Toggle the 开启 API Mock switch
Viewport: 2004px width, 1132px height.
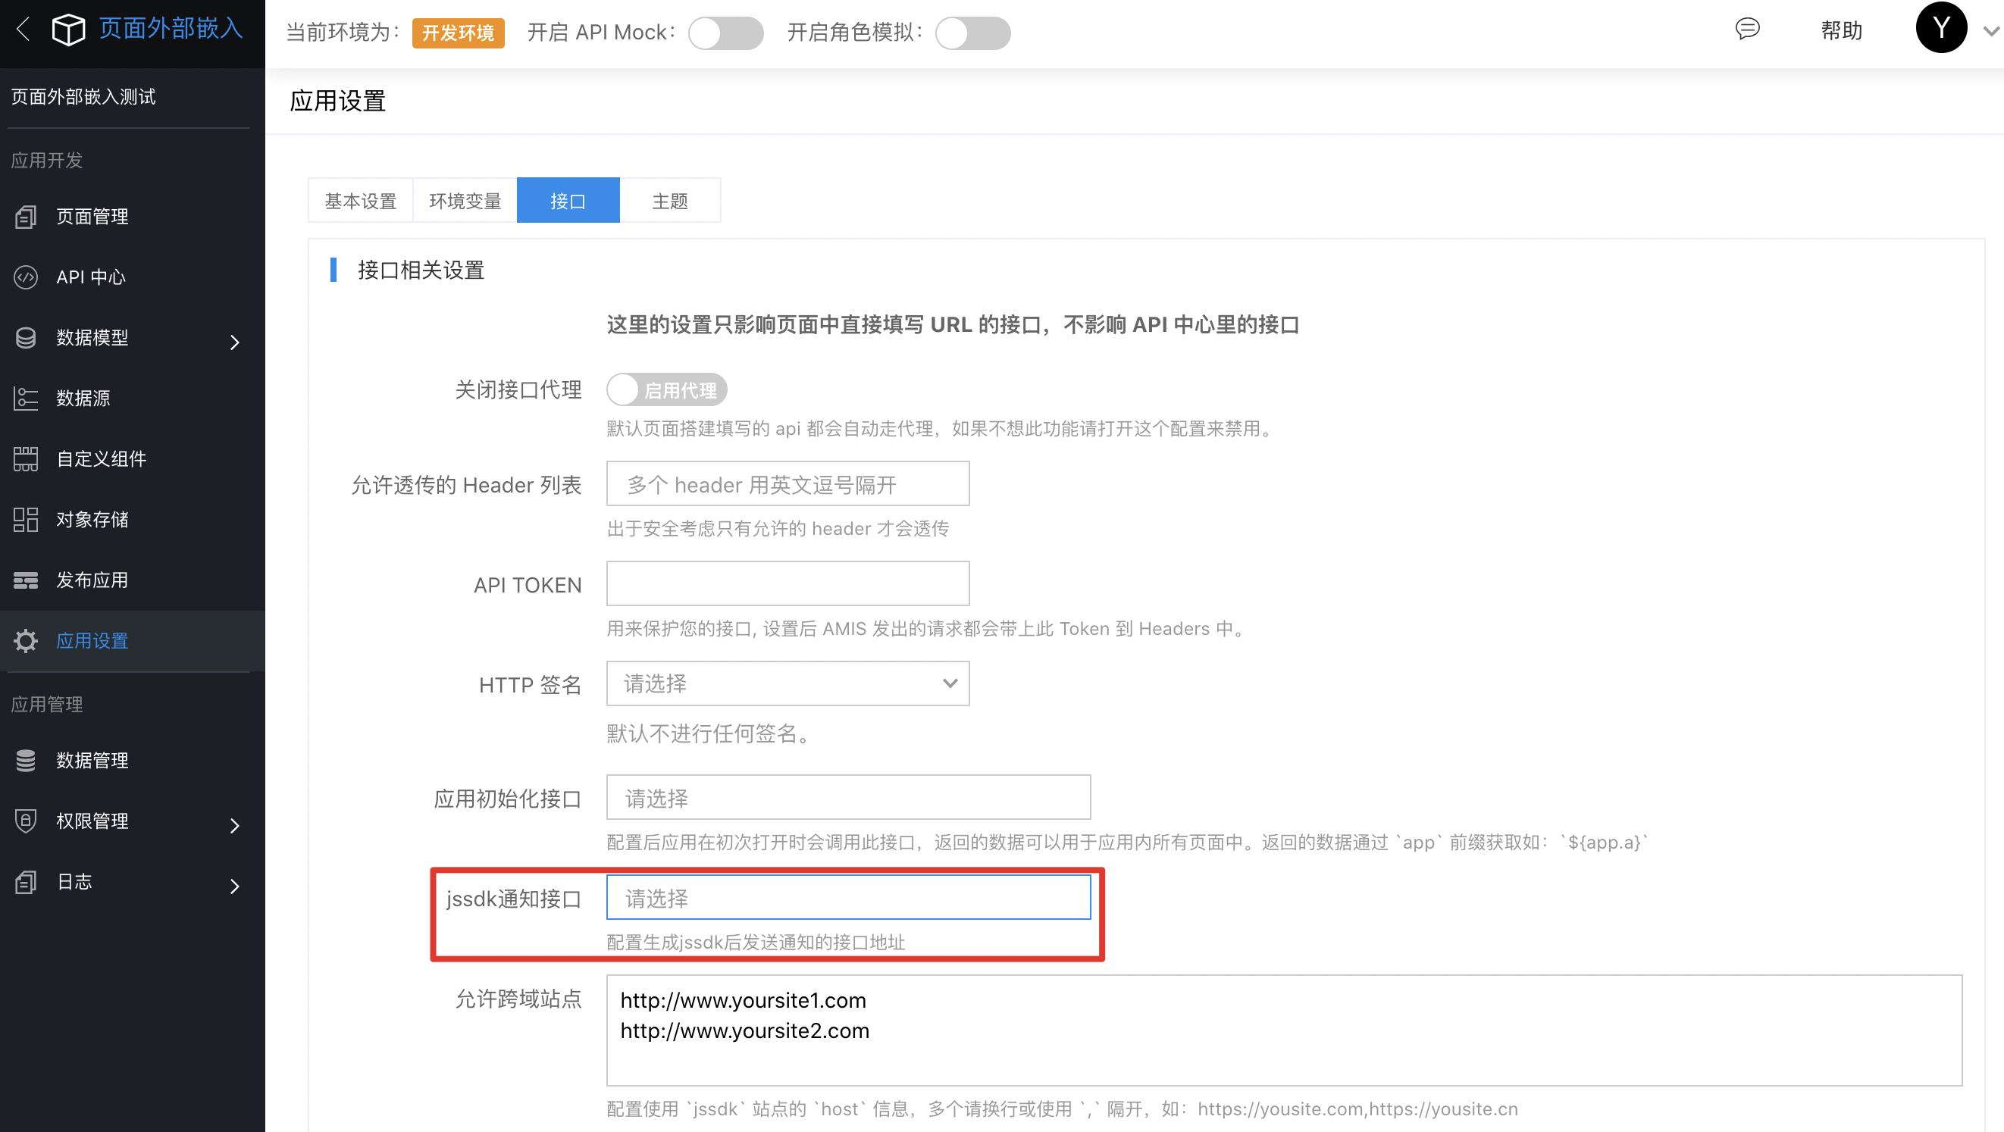click(726, 33)
